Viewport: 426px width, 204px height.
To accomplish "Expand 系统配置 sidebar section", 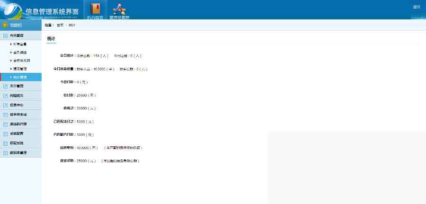I will [x=21, y=133].
